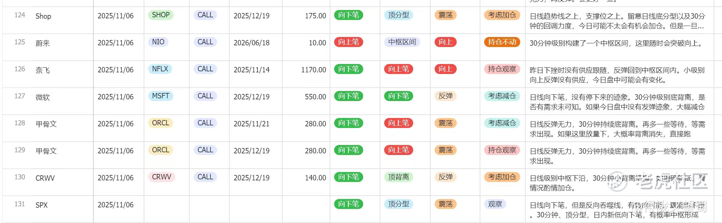Select 顶背离 tag in CRWV row
The height and width of the screenshot is (223, 722).
(399, 177)
